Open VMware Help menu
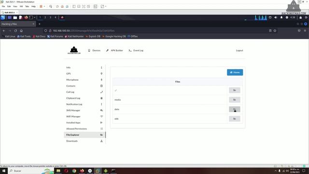This screenshot has width=309, height=174. [33, 6]
